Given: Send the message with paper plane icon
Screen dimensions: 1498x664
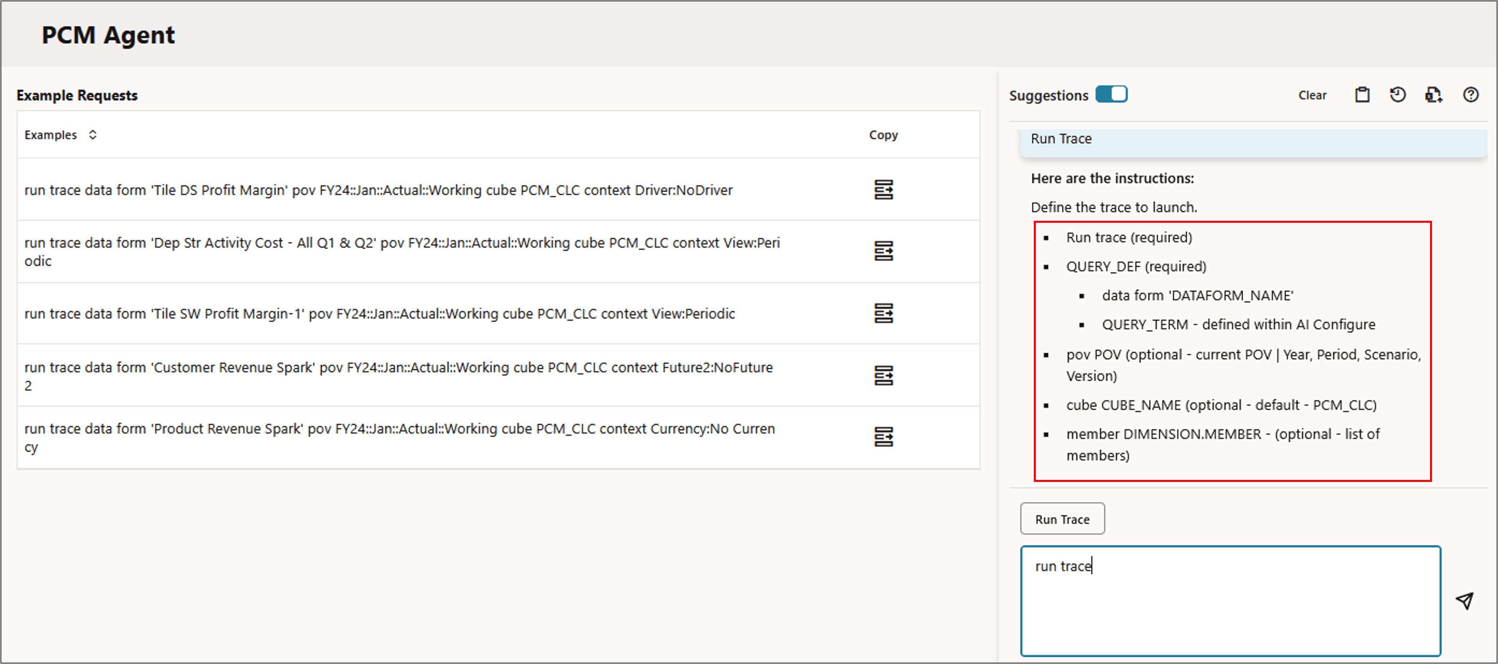Looking at the screenshot, I should point(1464,601).
